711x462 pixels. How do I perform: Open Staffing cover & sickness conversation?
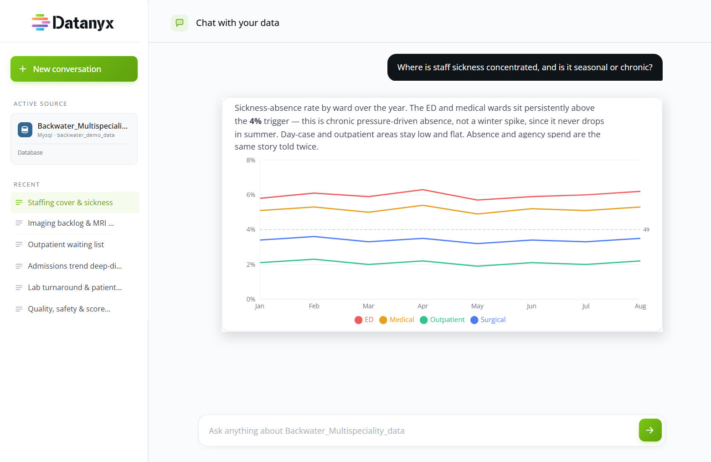click(x=75, y=202)
